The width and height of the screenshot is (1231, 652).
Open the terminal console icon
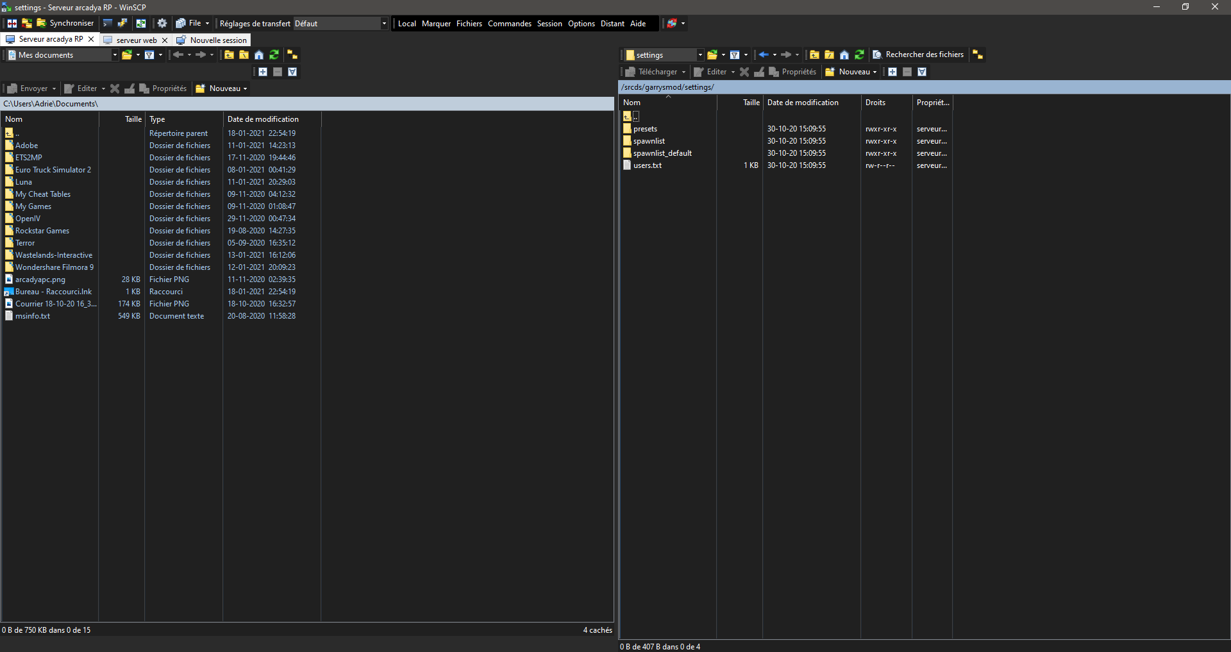click(108, 23)
